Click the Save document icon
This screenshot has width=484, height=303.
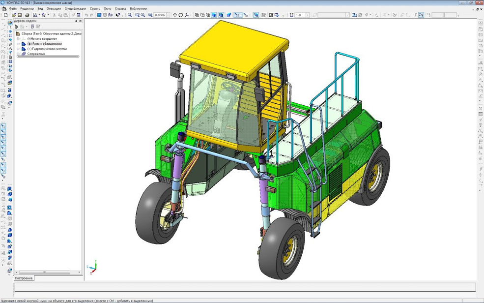coord(20,15)
